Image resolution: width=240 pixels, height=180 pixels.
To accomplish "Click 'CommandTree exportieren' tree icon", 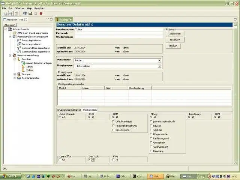I will (x=19, y=51).
